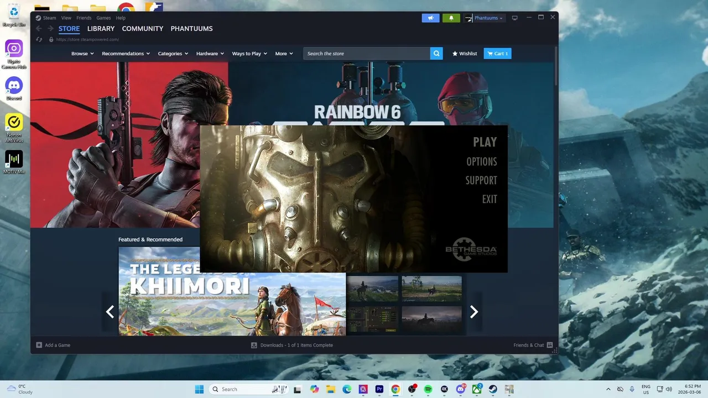Go back with Steam's back arrow
The image size is (708, 398).
[x=39, y=29]
